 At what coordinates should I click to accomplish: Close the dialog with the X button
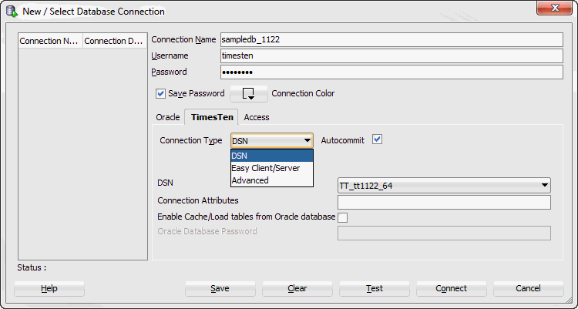point(554,8)
